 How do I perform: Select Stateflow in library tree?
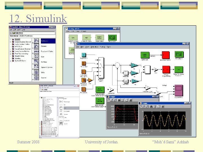click(x=17, y=59)
